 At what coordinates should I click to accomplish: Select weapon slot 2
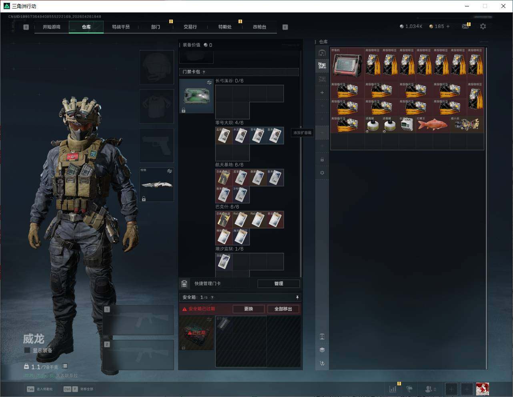click(x=138, y=355)
